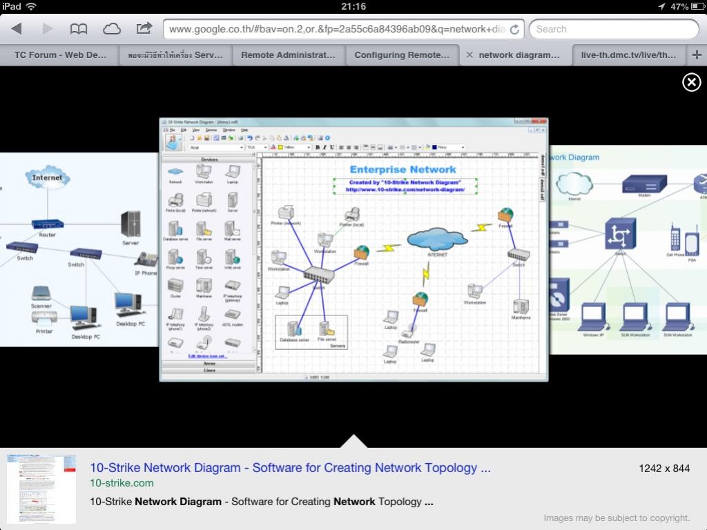Screen dimensions: 707x530
Task: Switch to the Configuring Remote... tab
Action: click(x=402, y=55)
